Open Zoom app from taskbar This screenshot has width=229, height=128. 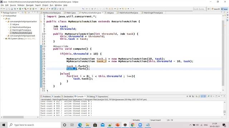tap(140, 125)
